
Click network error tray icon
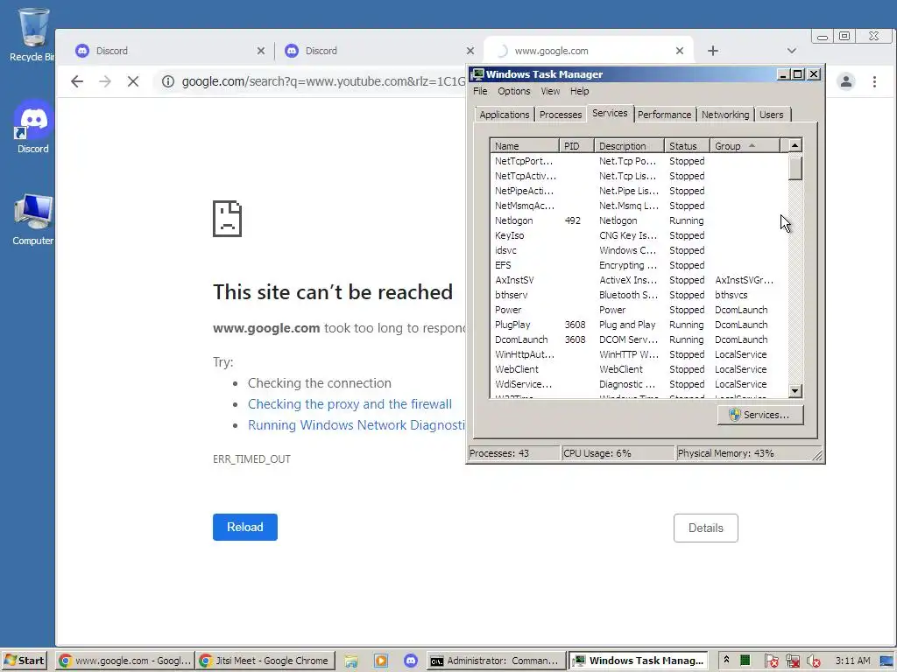(x=792, y=661)
